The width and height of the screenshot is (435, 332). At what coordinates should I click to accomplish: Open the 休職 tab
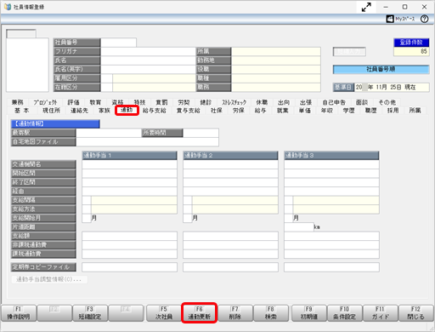point(262,102)
